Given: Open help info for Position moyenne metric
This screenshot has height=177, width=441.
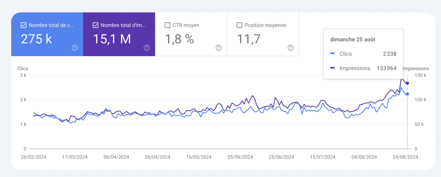Looking at the screenshot, I should pos(290,48).
